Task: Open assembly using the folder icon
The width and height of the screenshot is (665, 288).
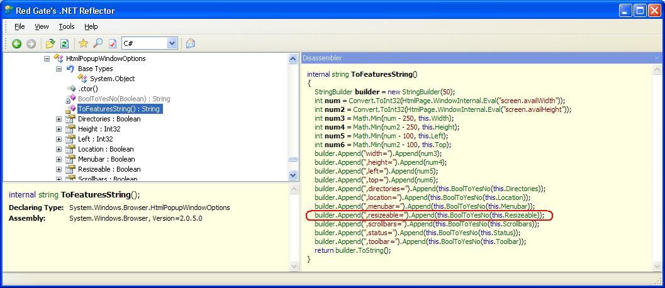Action: (50, 43)
